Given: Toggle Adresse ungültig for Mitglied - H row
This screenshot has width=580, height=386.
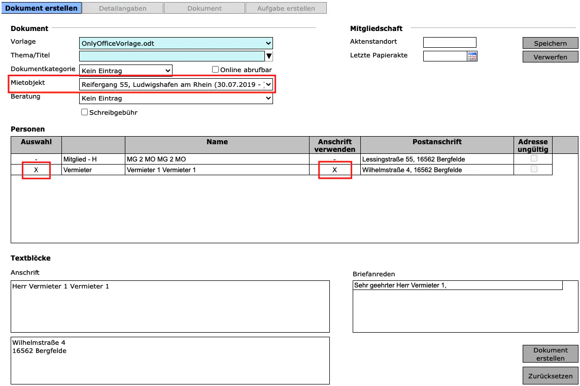Looking at the screenshot, I should tap(533, 158).
